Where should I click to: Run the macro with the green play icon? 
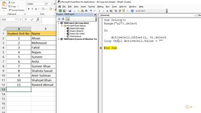pos(99,11)
